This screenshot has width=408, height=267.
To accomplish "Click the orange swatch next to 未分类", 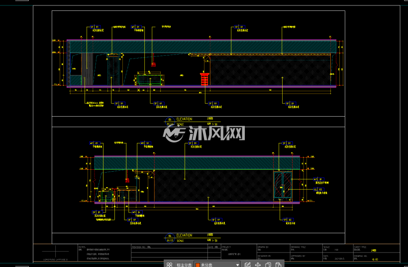I will point(198,265).
